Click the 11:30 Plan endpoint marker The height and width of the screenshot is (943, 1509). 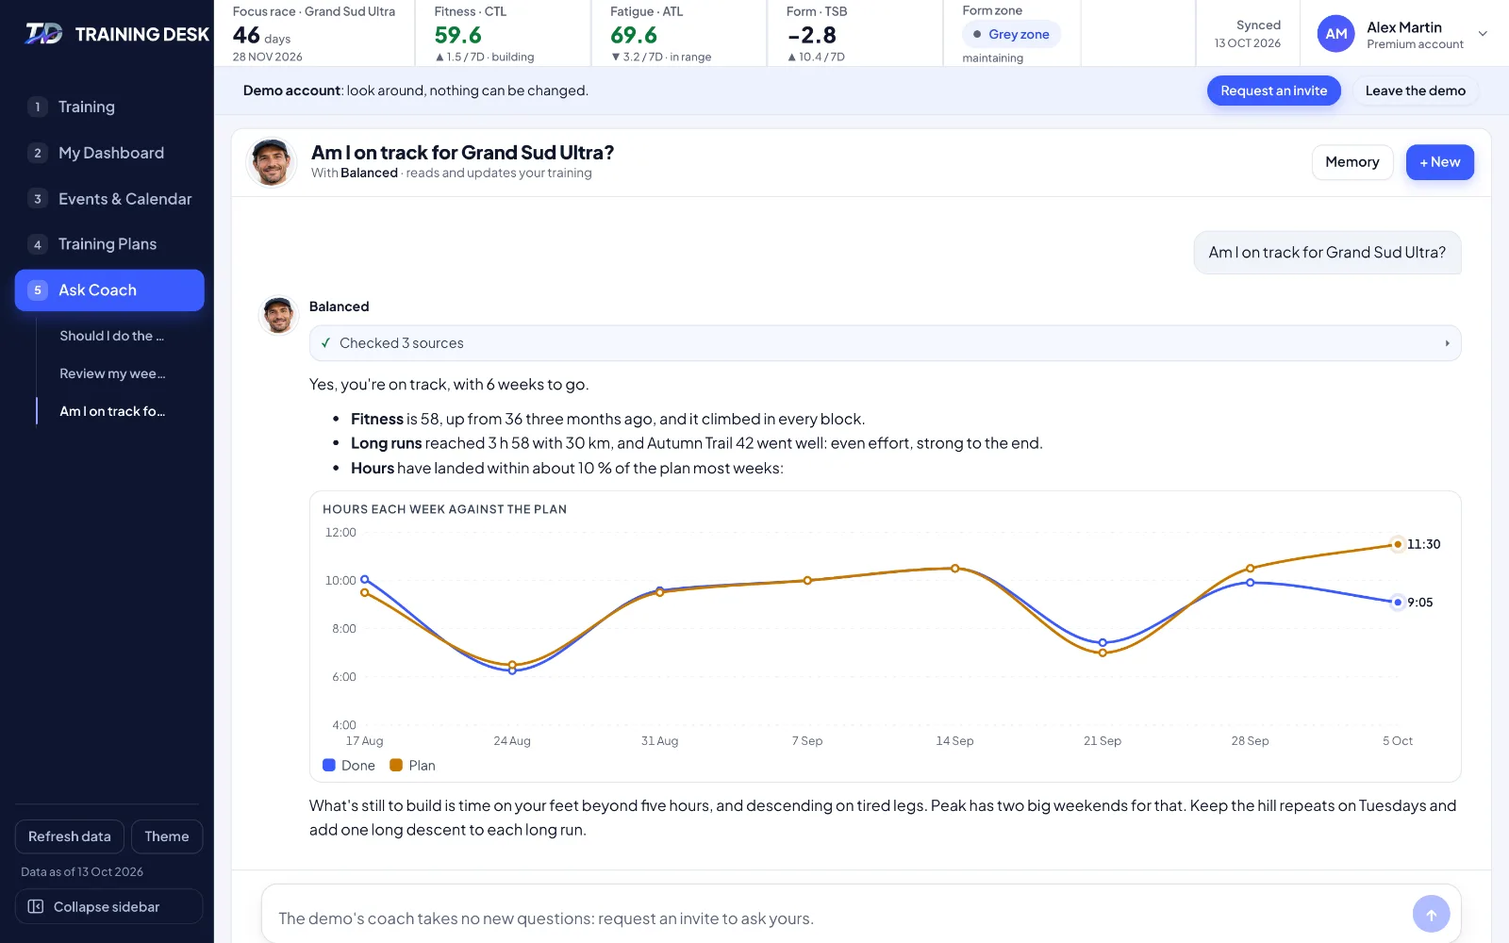pos(1398,544)
